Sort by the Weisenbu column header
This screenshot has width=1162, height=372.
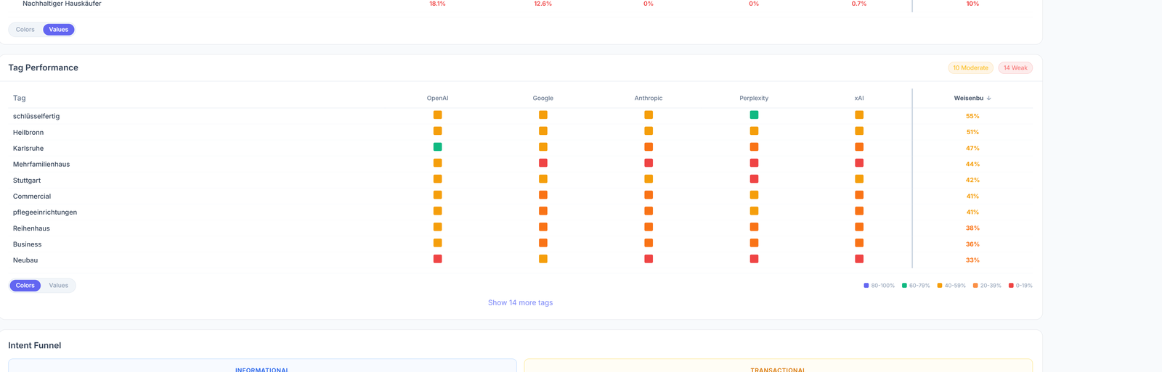[969, 98]
